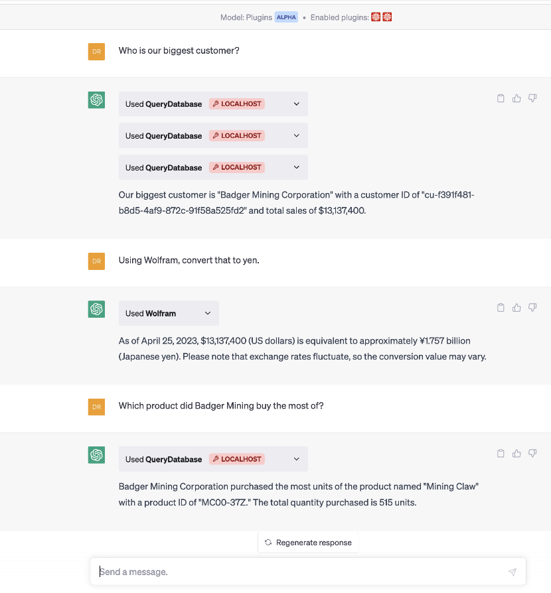Thumbs down the biggest customer answer
Screen dimensions: 551x593
532,98
